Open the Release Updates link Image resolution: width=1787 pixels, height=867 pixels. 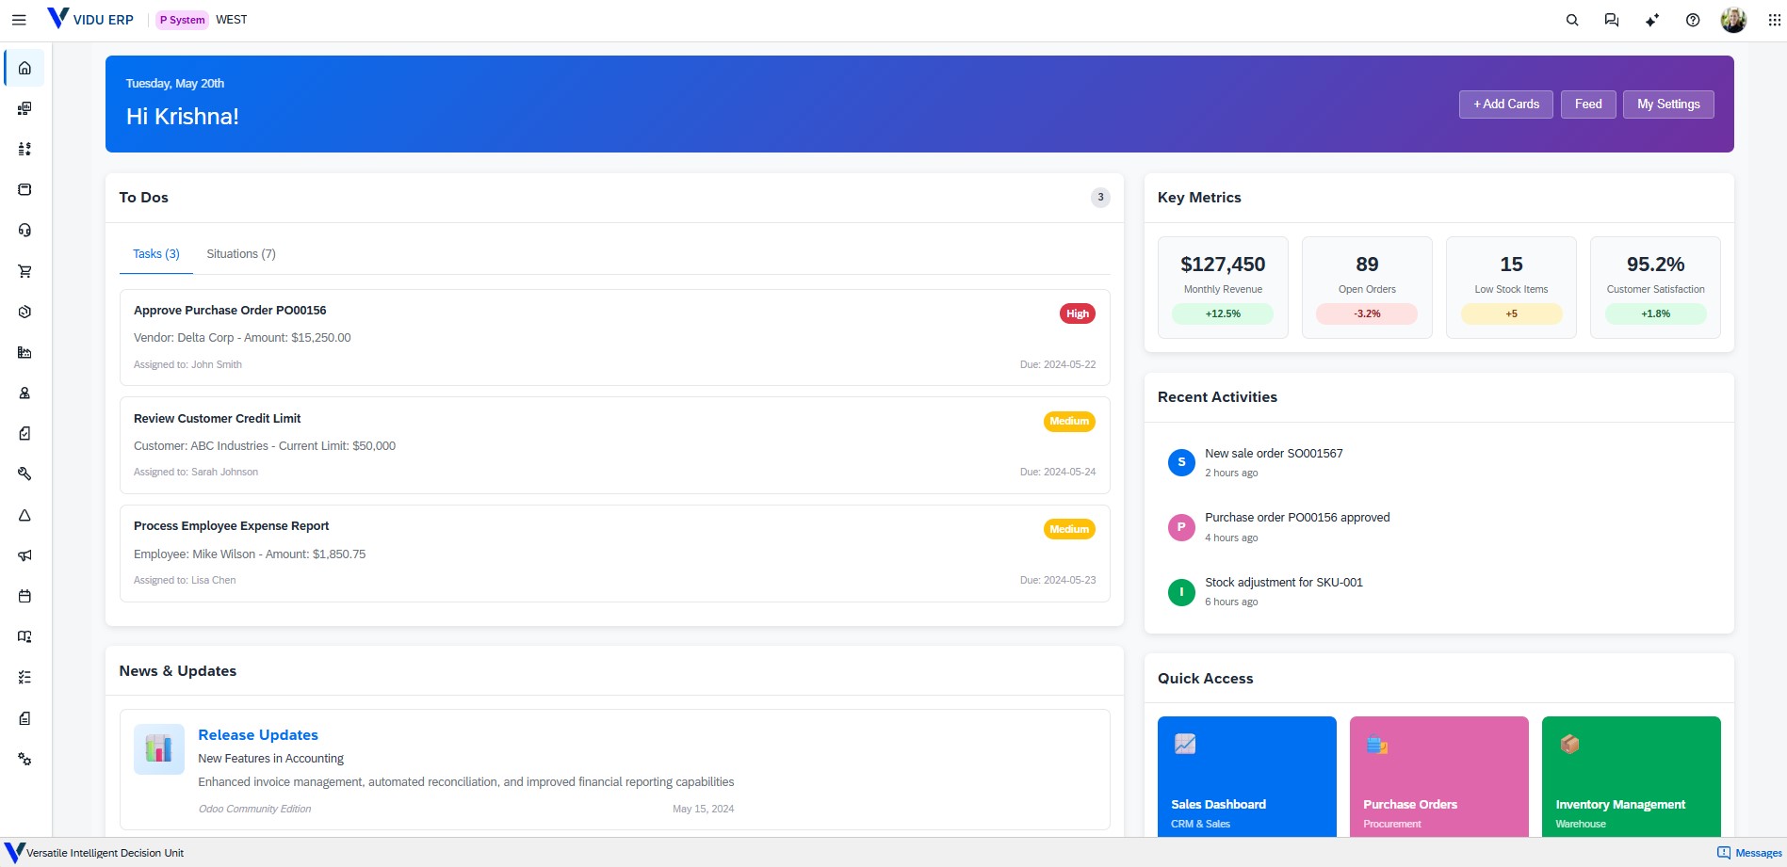(x=258, y=735)
